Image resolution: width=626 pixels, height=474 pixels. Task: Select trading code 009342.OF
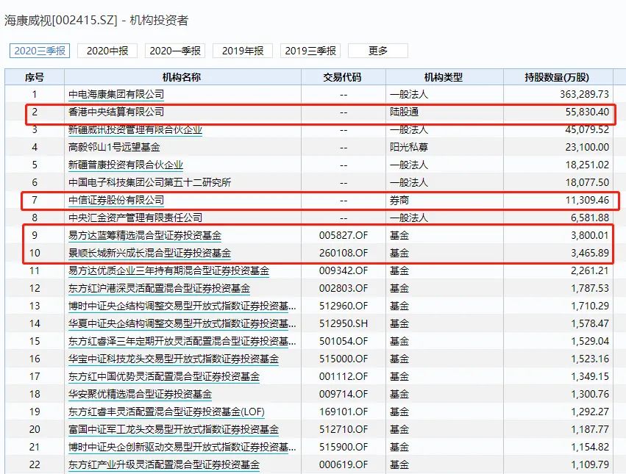(x=344, y=270)
